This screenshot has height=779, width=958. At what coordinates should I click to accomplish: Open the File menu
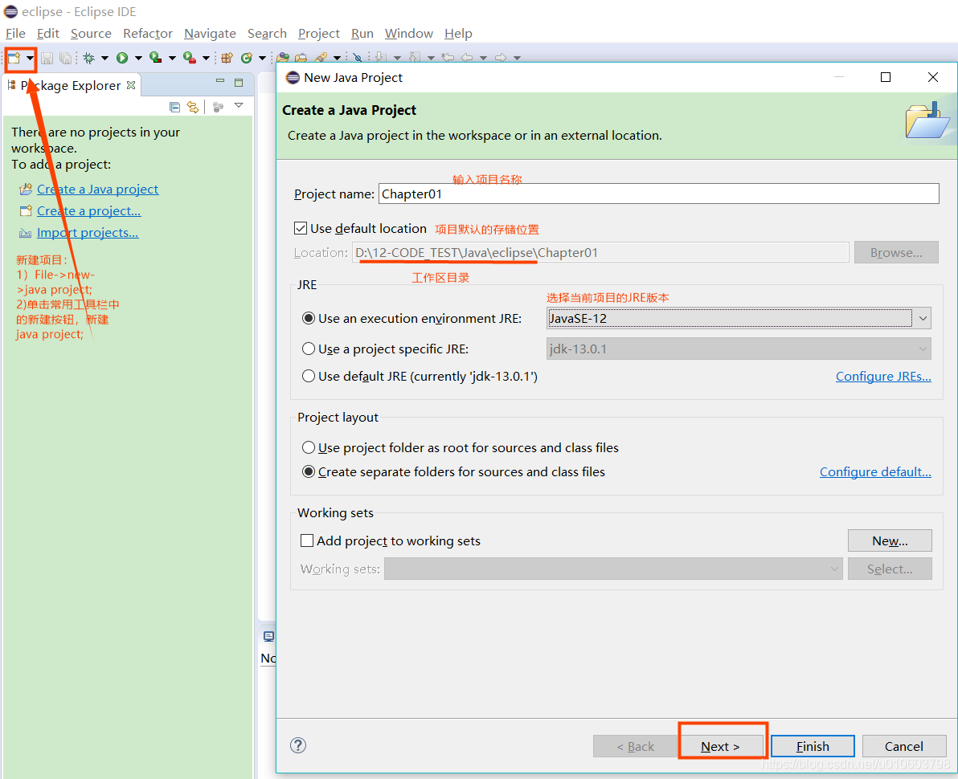pyautogui.click(x=15, y=34)
